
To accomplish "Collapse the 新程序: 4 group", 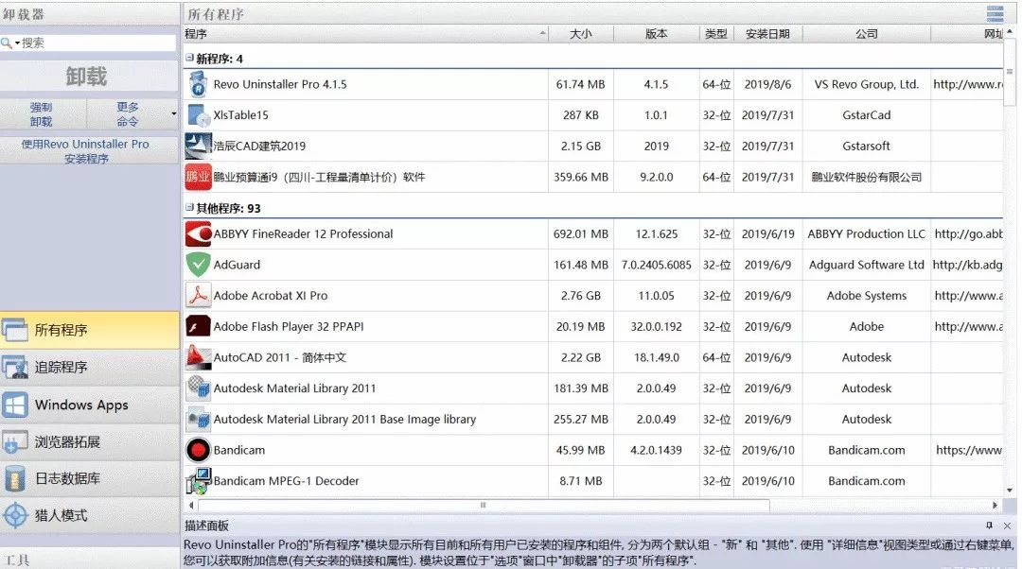I will [x=189, y=58].
